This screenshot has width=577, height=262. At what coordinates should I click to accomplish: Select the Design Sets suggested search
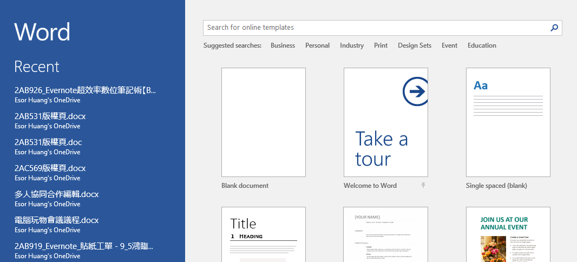pos(415,45)
